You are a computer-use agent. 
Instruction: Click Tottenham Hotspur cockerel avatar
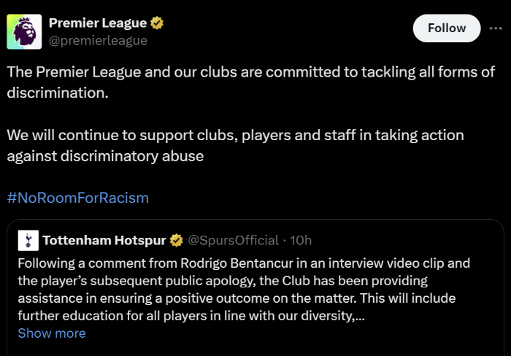point(28,241)
